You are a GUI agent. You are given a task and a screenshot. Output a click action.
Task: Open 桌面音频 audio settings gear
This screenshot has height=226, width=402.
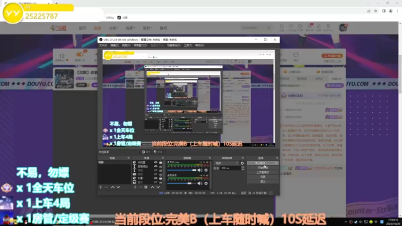[x=206, y=183]
